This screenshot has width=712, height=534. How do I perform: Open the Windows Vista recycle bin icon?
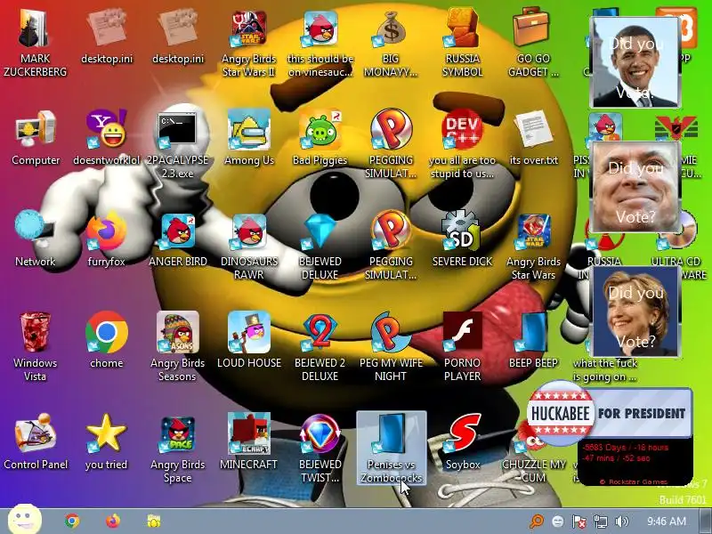(36, 347)
